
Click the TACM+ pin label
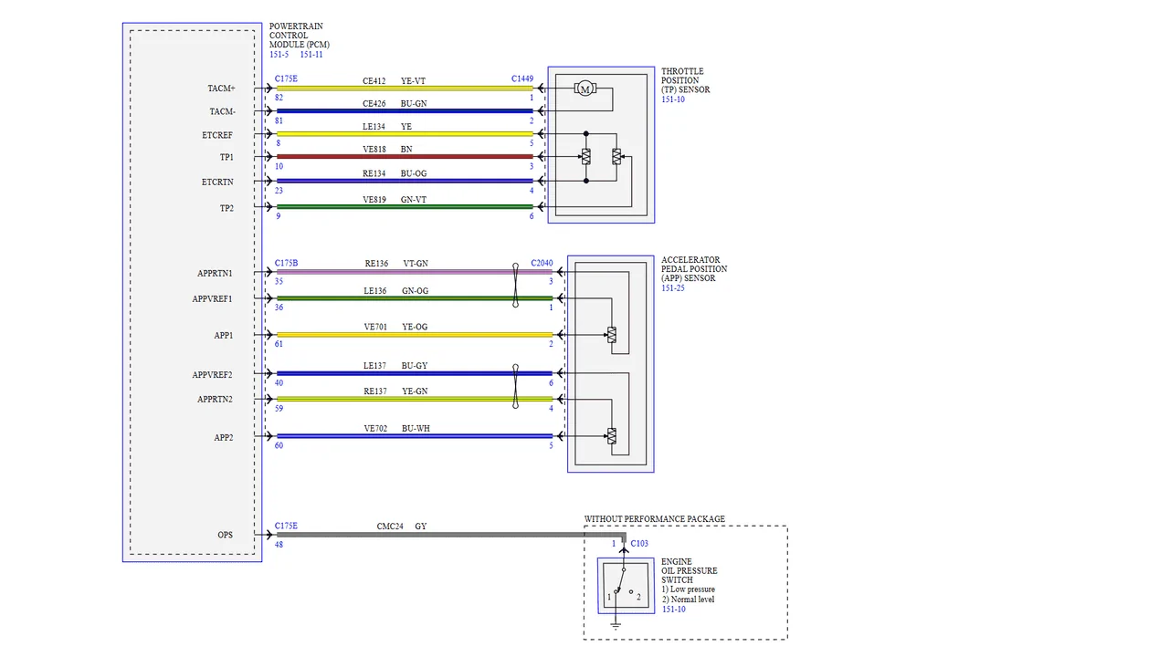tap(222, 89)
